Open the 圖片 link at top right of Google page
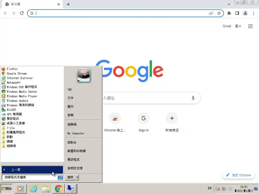Image resolution: width=259 pixels, height=194 pixels. click(x=238, y=26)
